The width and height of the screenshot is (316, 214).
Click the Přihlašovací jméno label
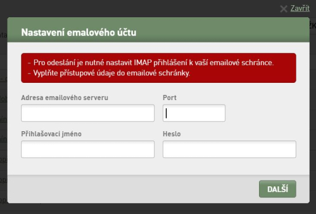51,134
